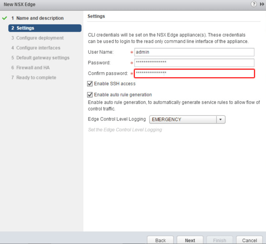Click the User Name input field
Image resolution: width=266 pixels, height=244 pixels.
194,52
